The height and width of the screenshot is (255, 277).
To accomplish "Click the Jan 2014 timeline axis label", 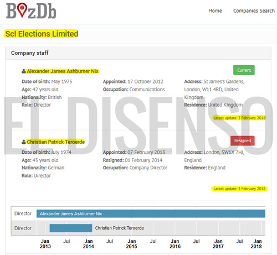I will (x=89, y=244).
